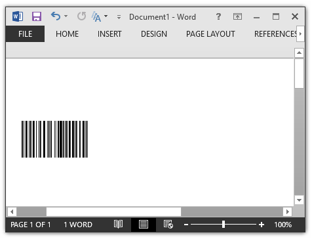This screenshot has width=312, height=239.
Task: Click the Redo/Repeat button
Action: 81,16
